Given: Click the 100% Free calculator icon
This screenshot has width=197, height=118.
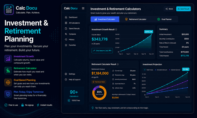Looking at the screenshot, I should click(69, 100).
